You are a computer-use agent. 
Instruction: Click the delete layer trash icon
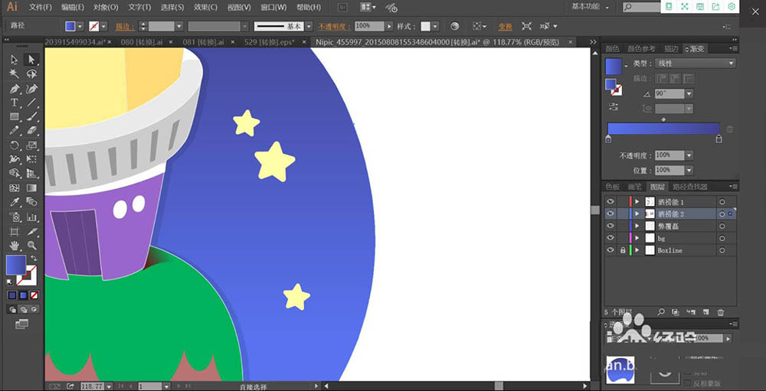(721, 312)
